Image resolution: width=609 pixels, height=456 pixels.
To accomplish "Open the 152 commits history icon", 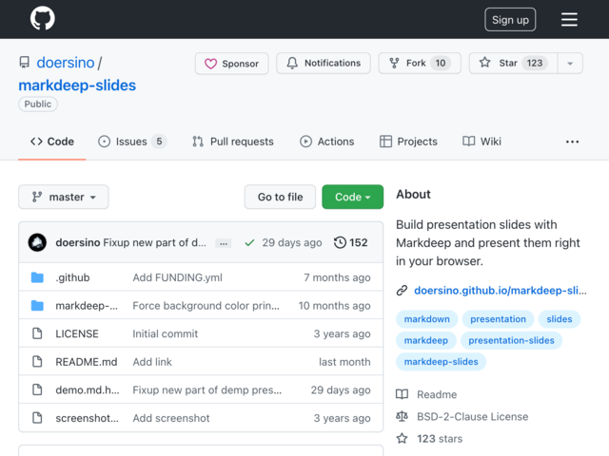I will click(351, 243).
